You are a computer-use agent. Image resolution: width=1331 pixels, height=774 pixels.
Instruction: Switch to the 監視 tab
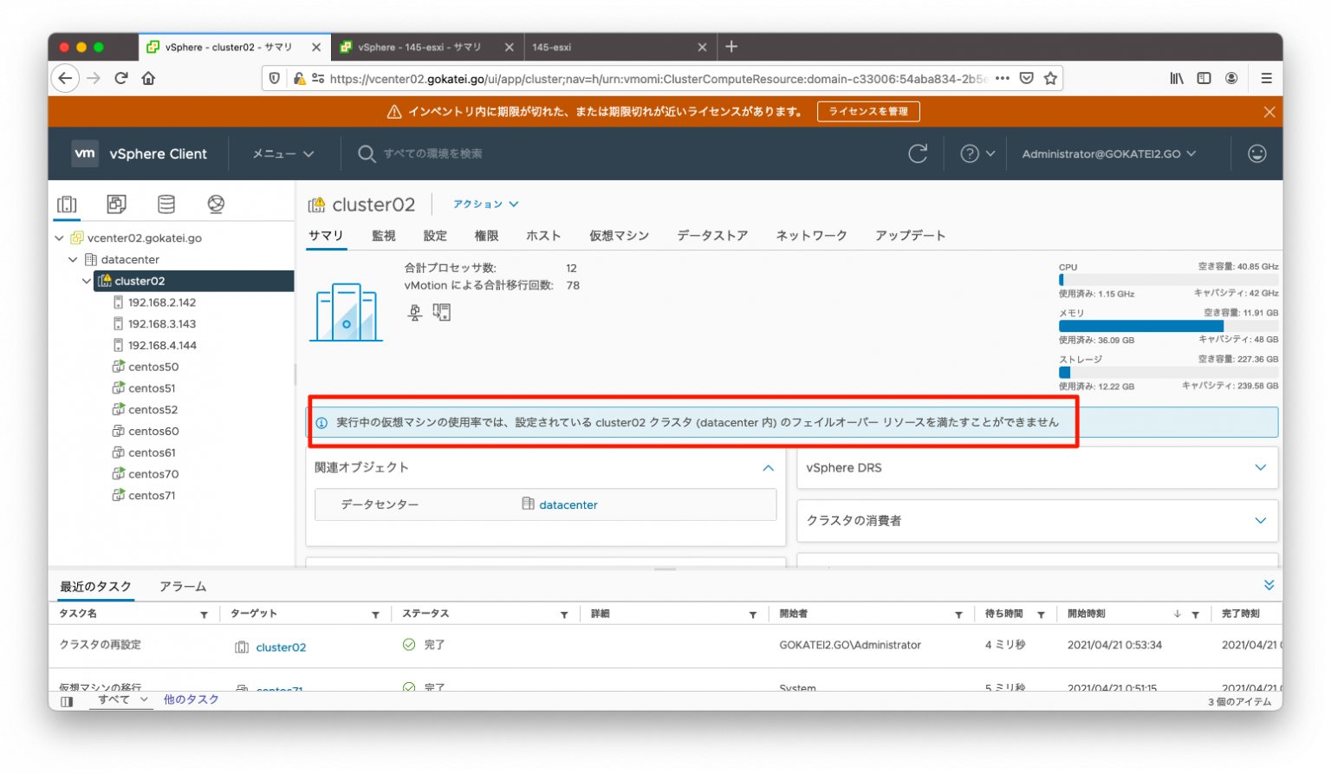pos(384,236)
